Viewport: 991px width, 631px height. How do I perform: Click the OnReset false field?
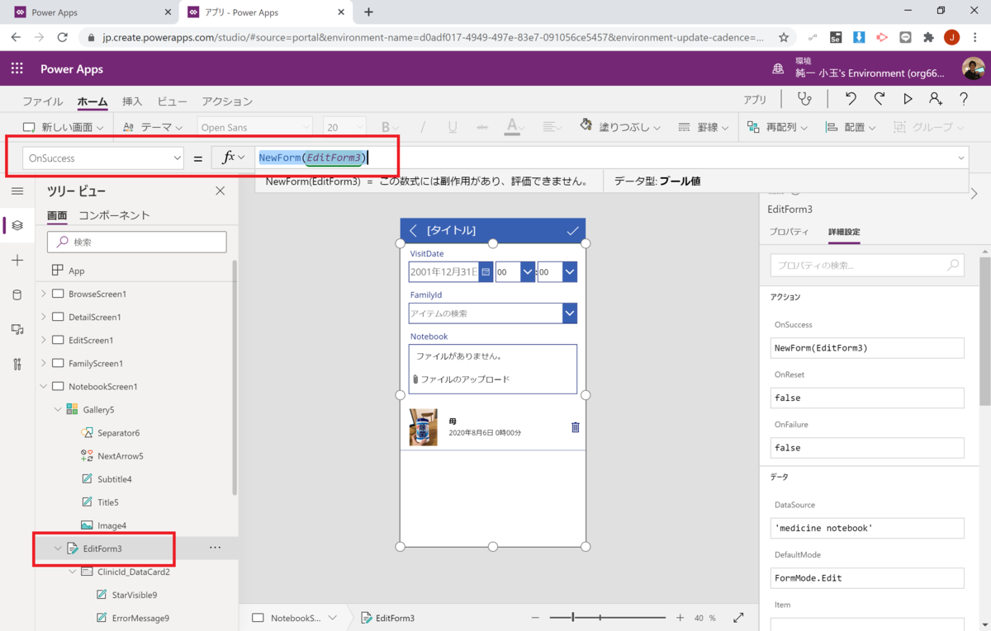(867, 398)
